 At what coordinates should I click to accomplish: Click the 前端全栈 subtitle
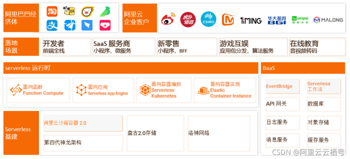click(x=53, y=51)
